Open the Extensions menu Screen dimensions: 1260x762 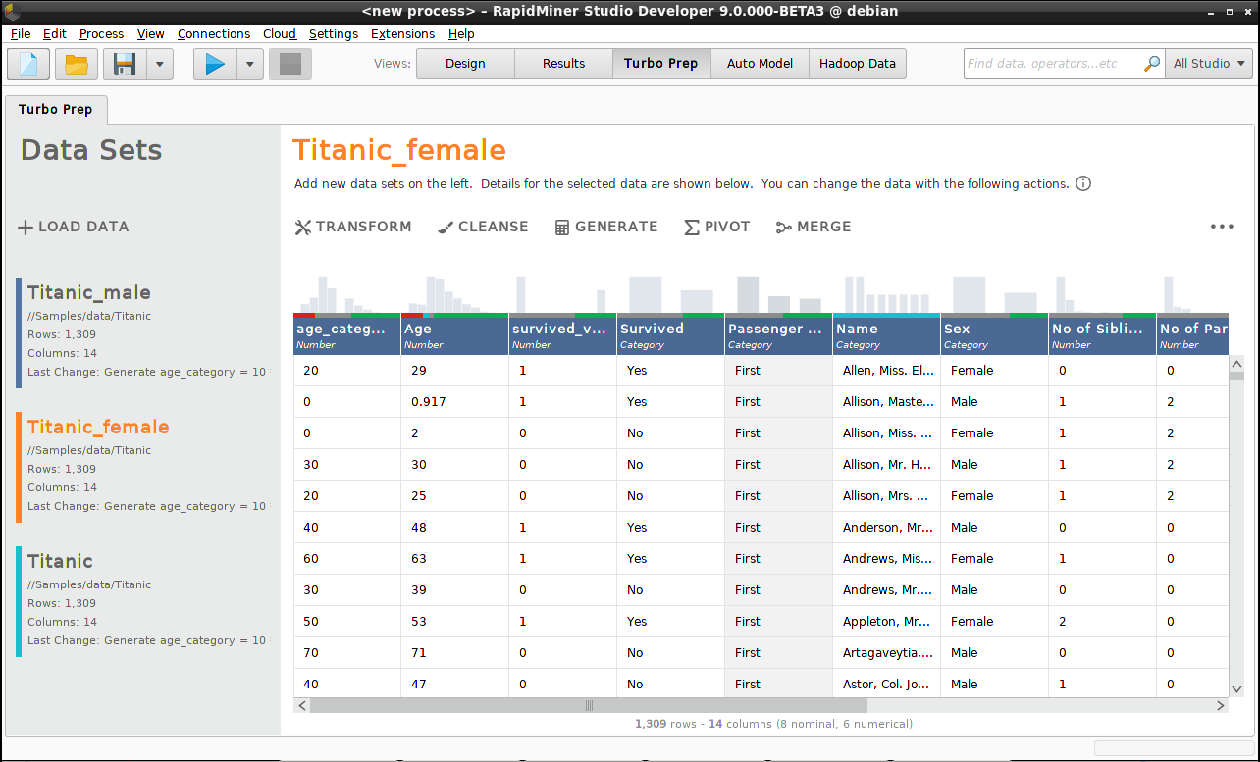point(402,33)
